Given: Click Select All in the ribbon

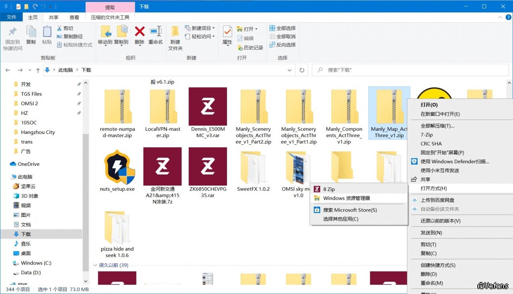Looking at the screenshot, I should pyautogui.click(x=283, y=28).
